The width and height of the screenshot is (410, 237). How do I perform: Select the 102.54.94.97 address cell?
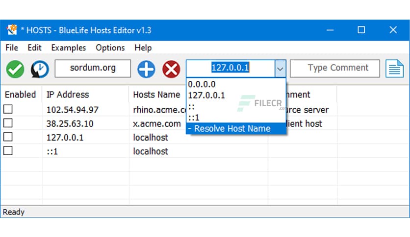click(x=73, y=110)
